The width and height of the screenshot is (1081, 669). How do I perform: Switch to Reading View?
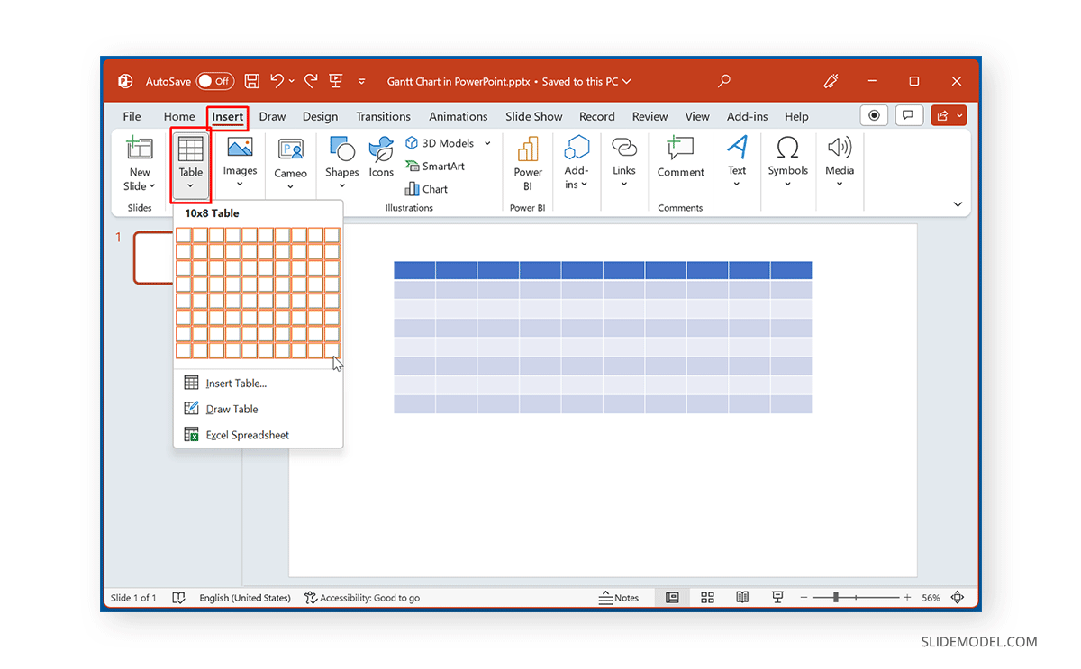pyautogui.click(x=742, y=598)
